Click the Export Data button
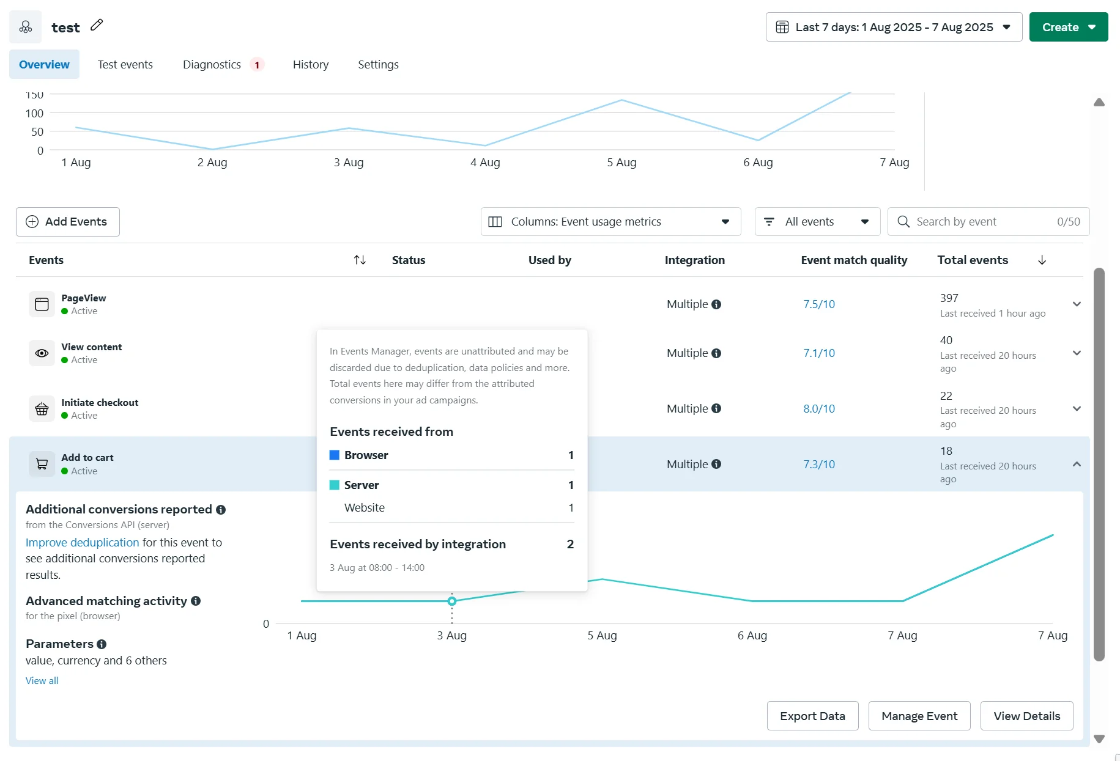Viewport: 1120px width, 761px height. (x=812, y=716)
